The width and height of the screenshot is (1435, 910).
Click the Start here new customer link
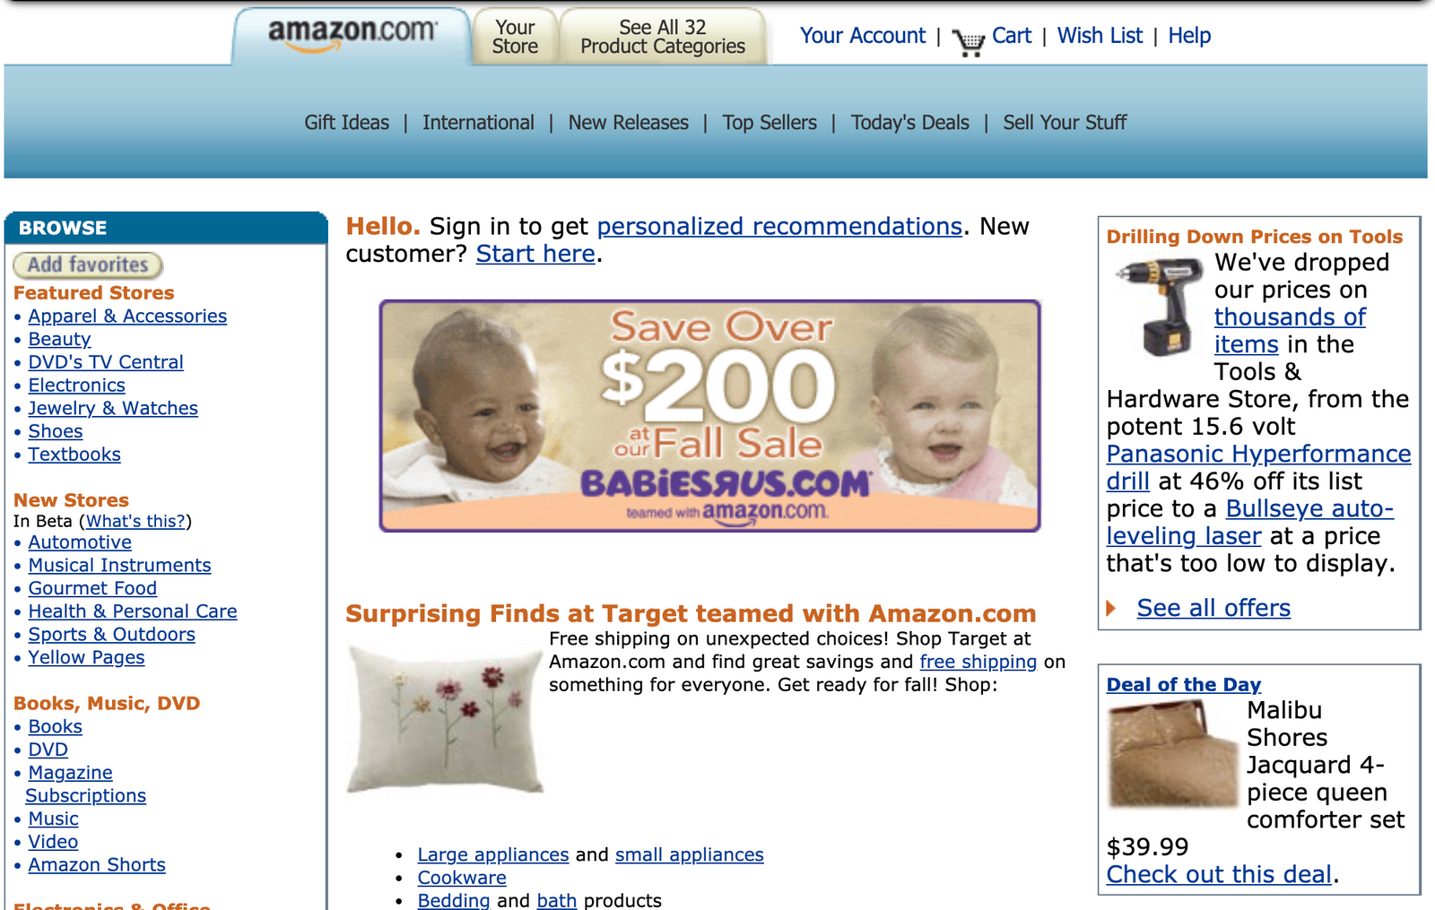click(x=535, y=254)
